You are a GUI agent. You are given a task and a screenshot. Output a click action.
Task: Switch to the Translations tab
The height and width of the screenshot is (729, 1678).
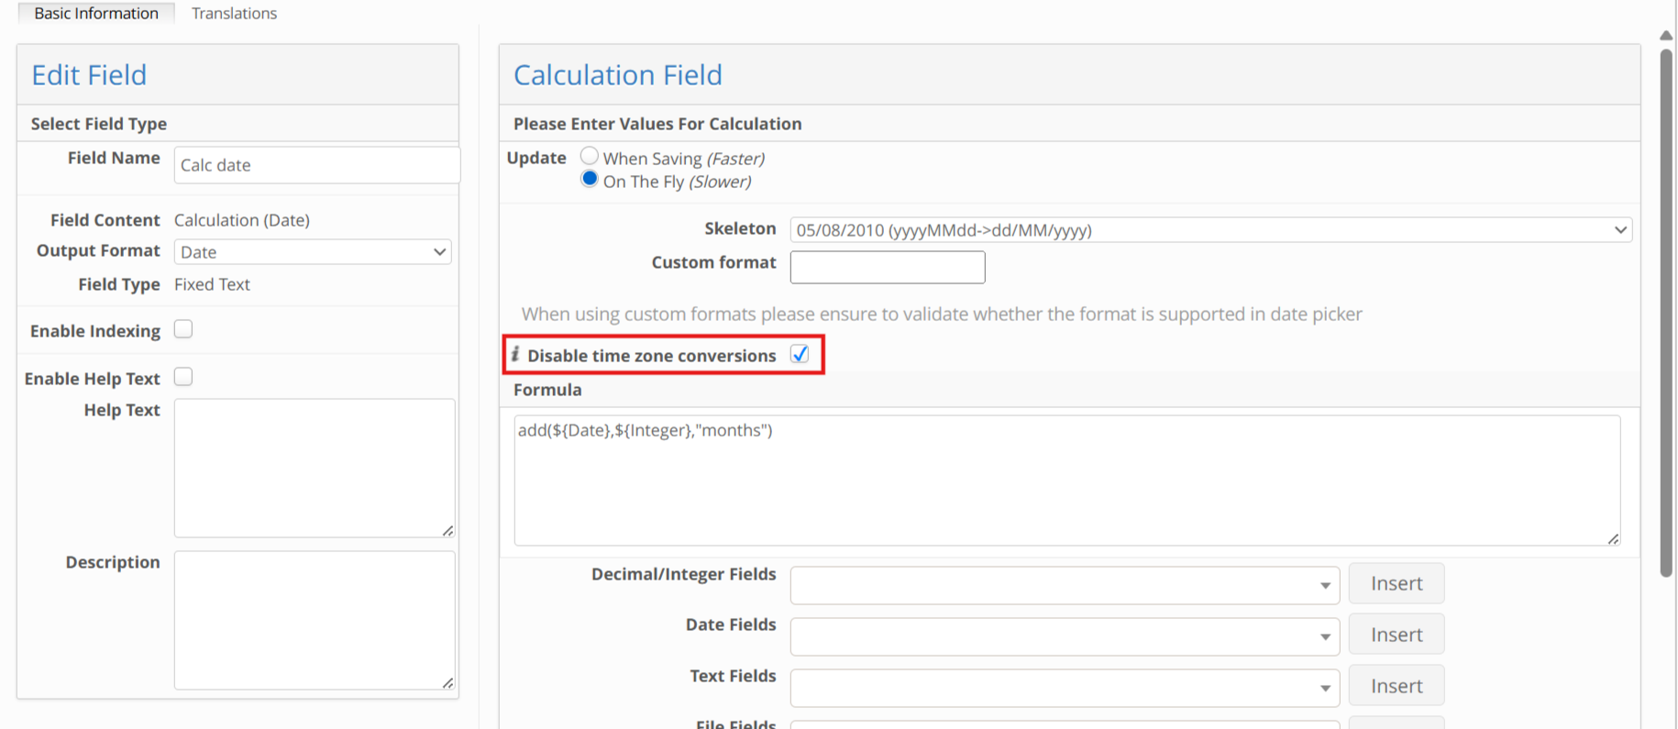click(x=234, y=13)
